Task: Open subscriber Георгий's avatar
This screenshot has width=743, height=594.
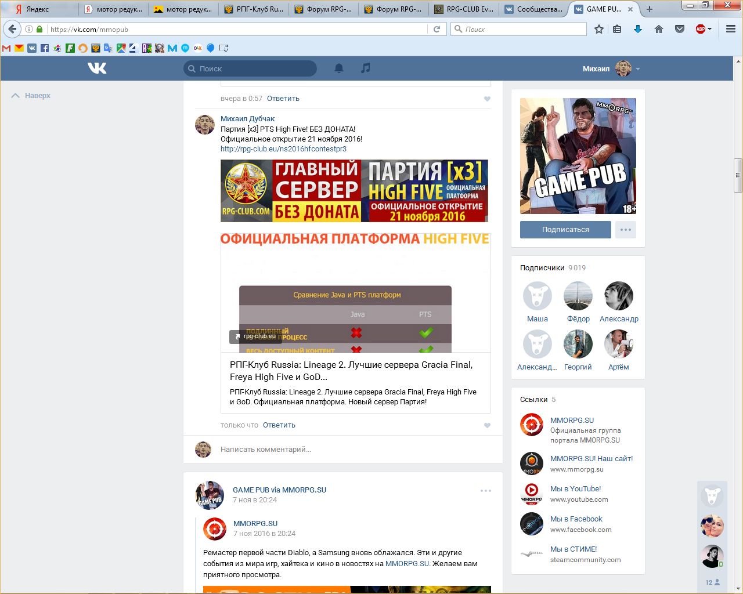Action: 578,344
